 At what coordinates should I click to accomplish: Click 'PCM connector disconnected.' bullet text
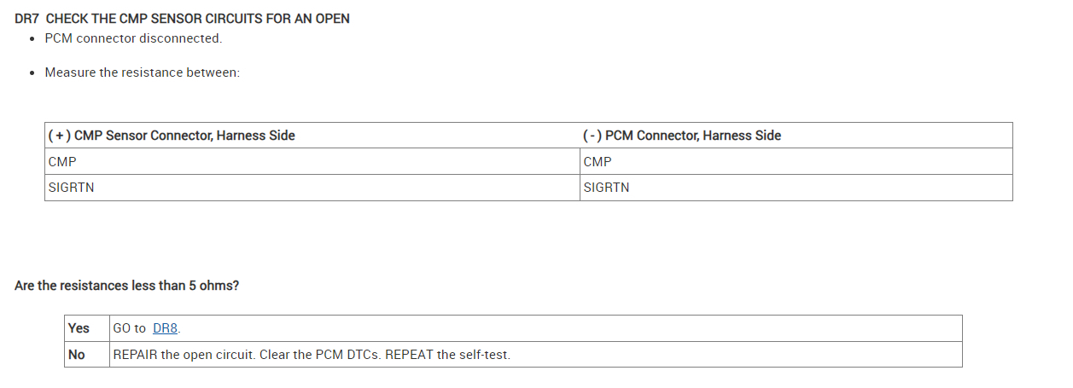pyautogui.click(x=133, y=39)
